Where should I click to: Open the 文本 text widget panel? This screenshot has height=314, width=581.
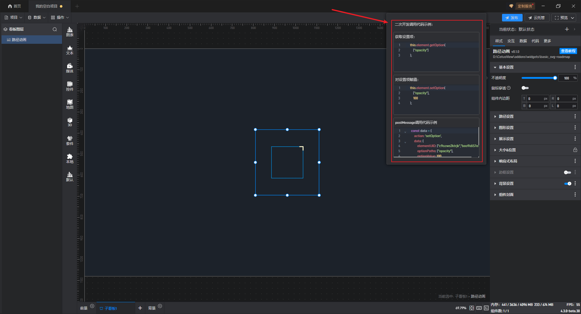pyautogui.click(x=70, y=50)
